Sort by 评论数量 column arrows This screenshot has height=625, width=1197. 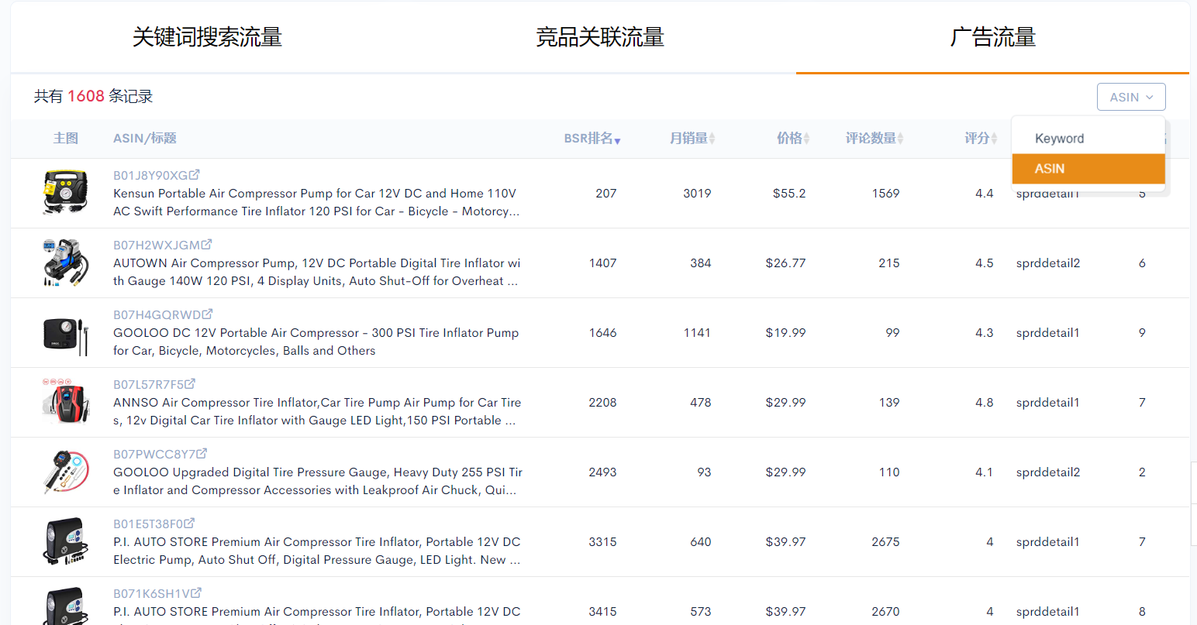pyautogui.click(x=900, y=139)
